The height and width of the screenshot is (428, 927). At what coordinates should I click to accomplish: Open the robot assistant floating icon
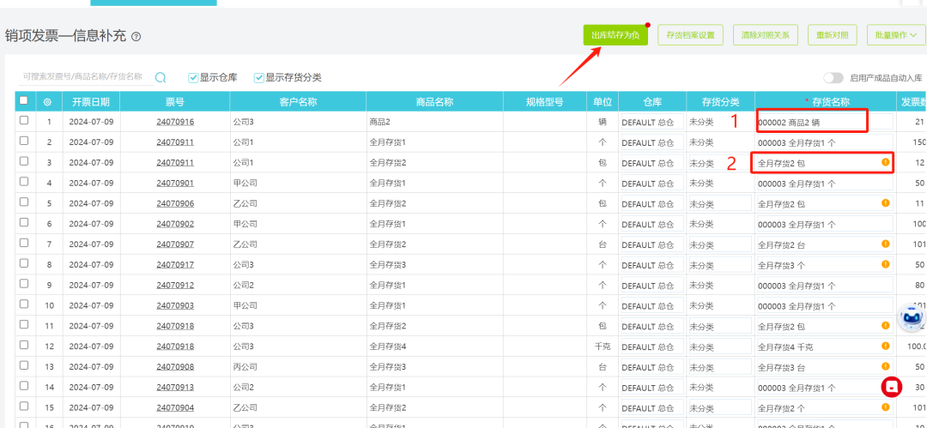911,318
